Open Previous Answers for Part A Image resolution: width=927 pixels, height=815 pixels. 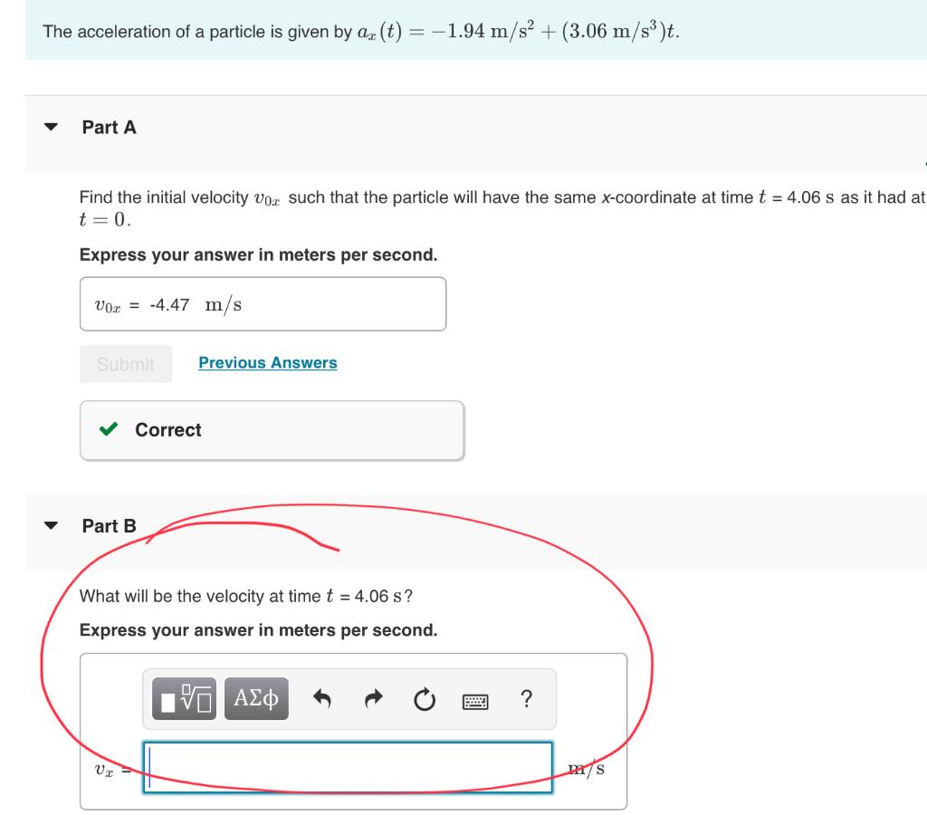(267, 362)
